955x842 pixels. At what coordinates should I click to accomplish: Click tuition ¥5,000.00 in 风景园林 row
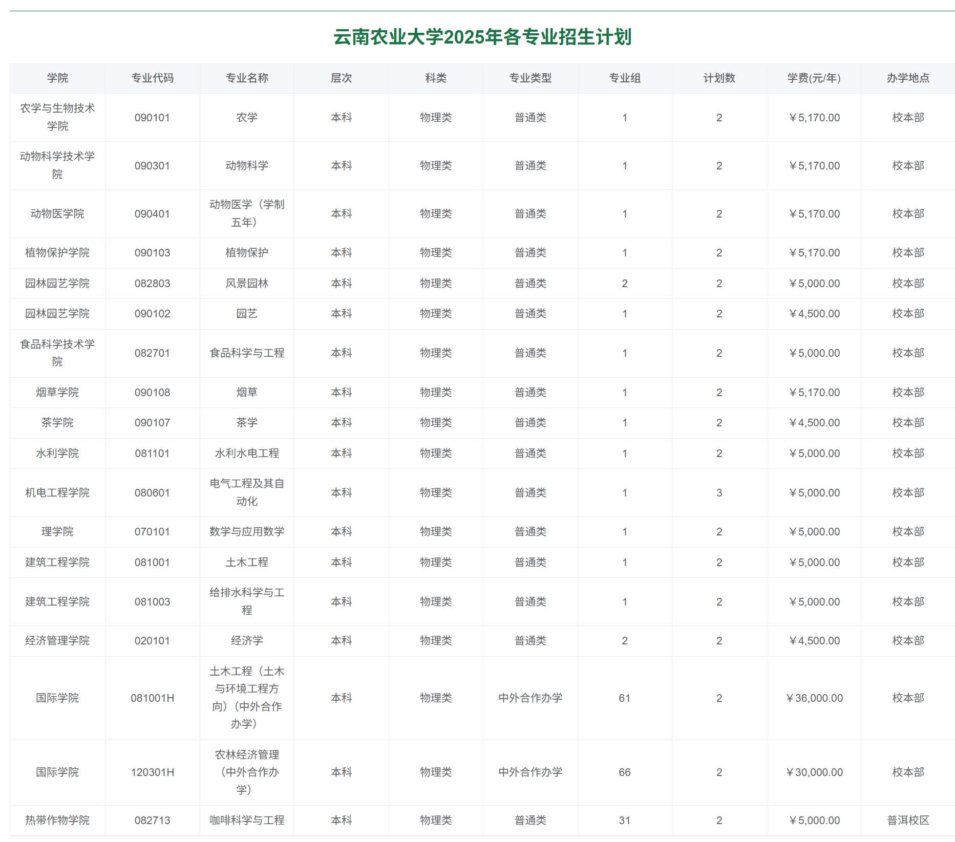pos(814,283)
